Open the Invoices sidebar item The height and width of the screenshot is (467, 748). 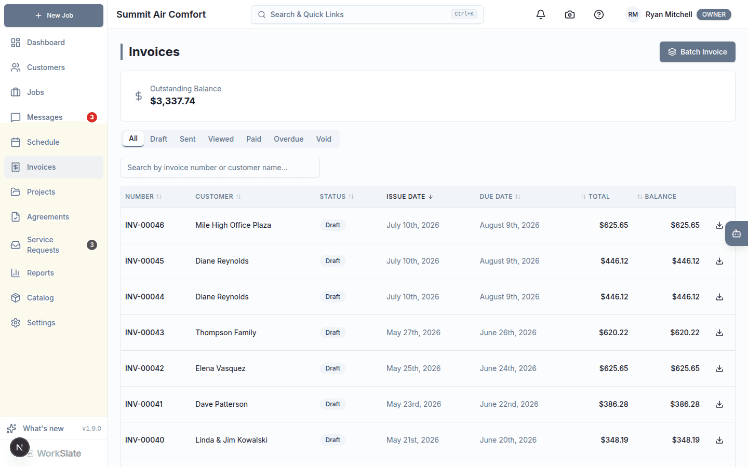pyautogui.click(x=54, y=167)
